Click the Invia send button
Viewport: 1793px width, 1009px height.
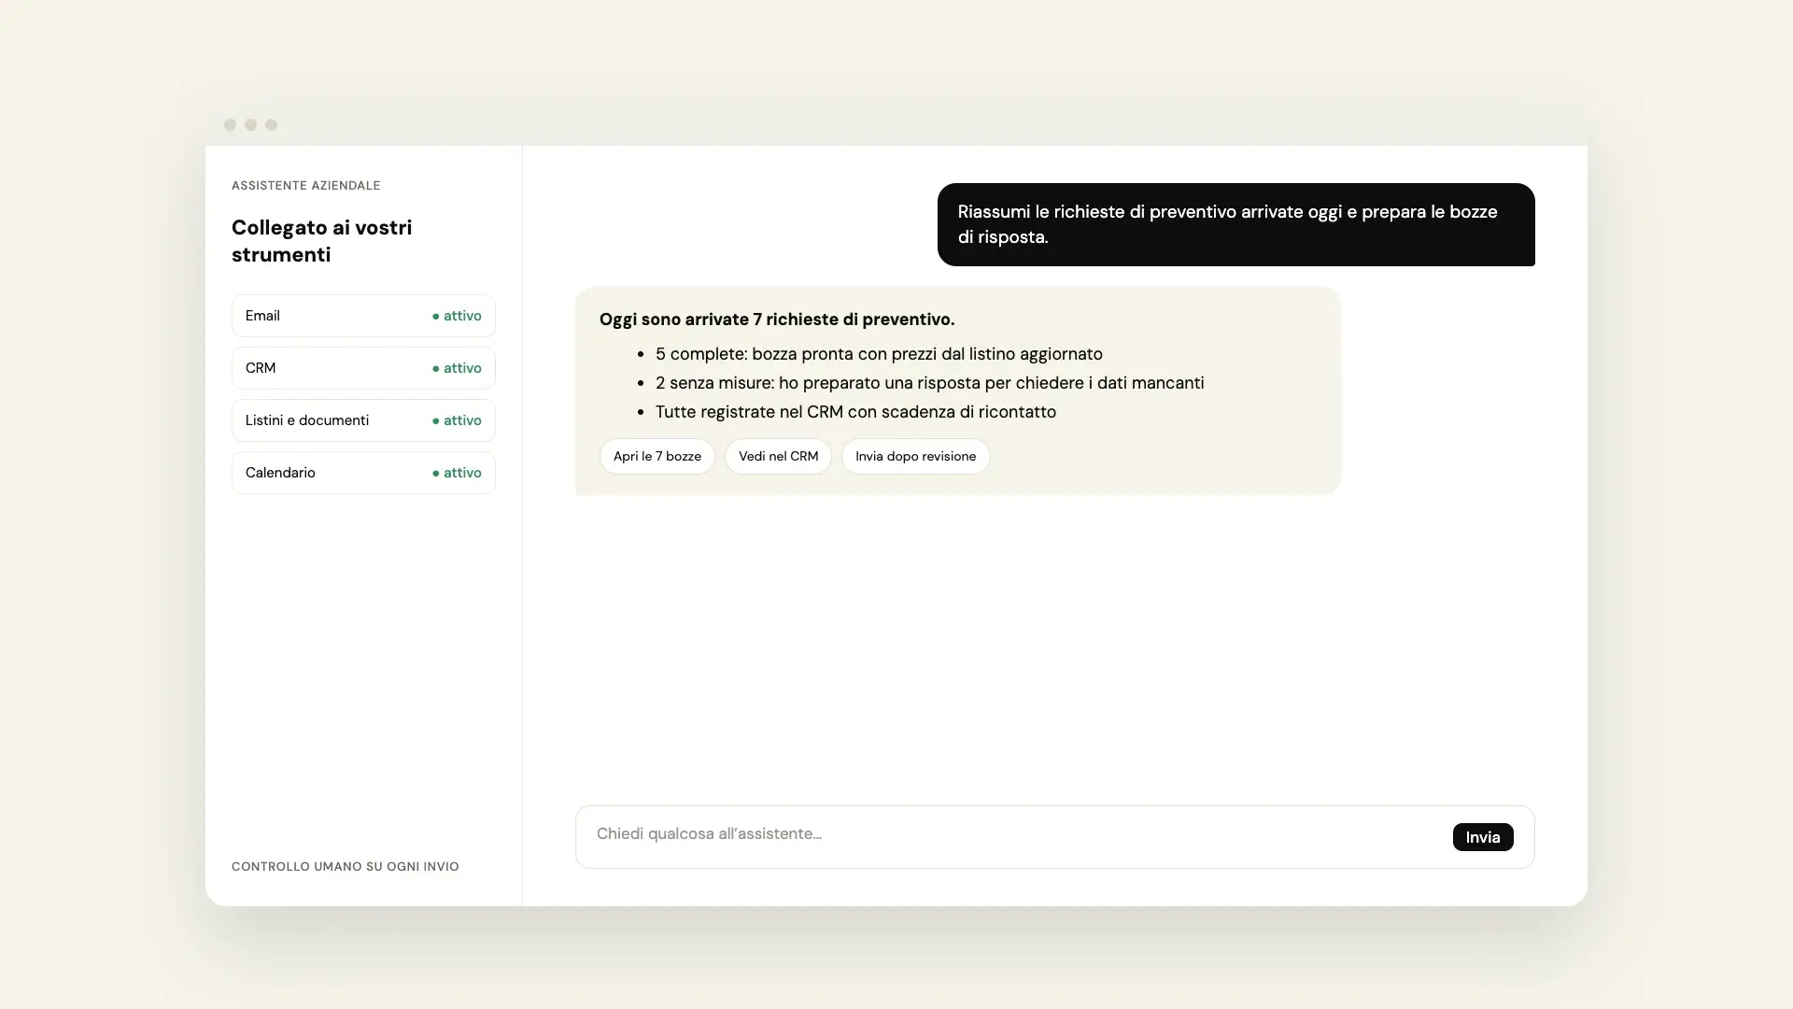pyautogui.click(x=1483, y=837)
